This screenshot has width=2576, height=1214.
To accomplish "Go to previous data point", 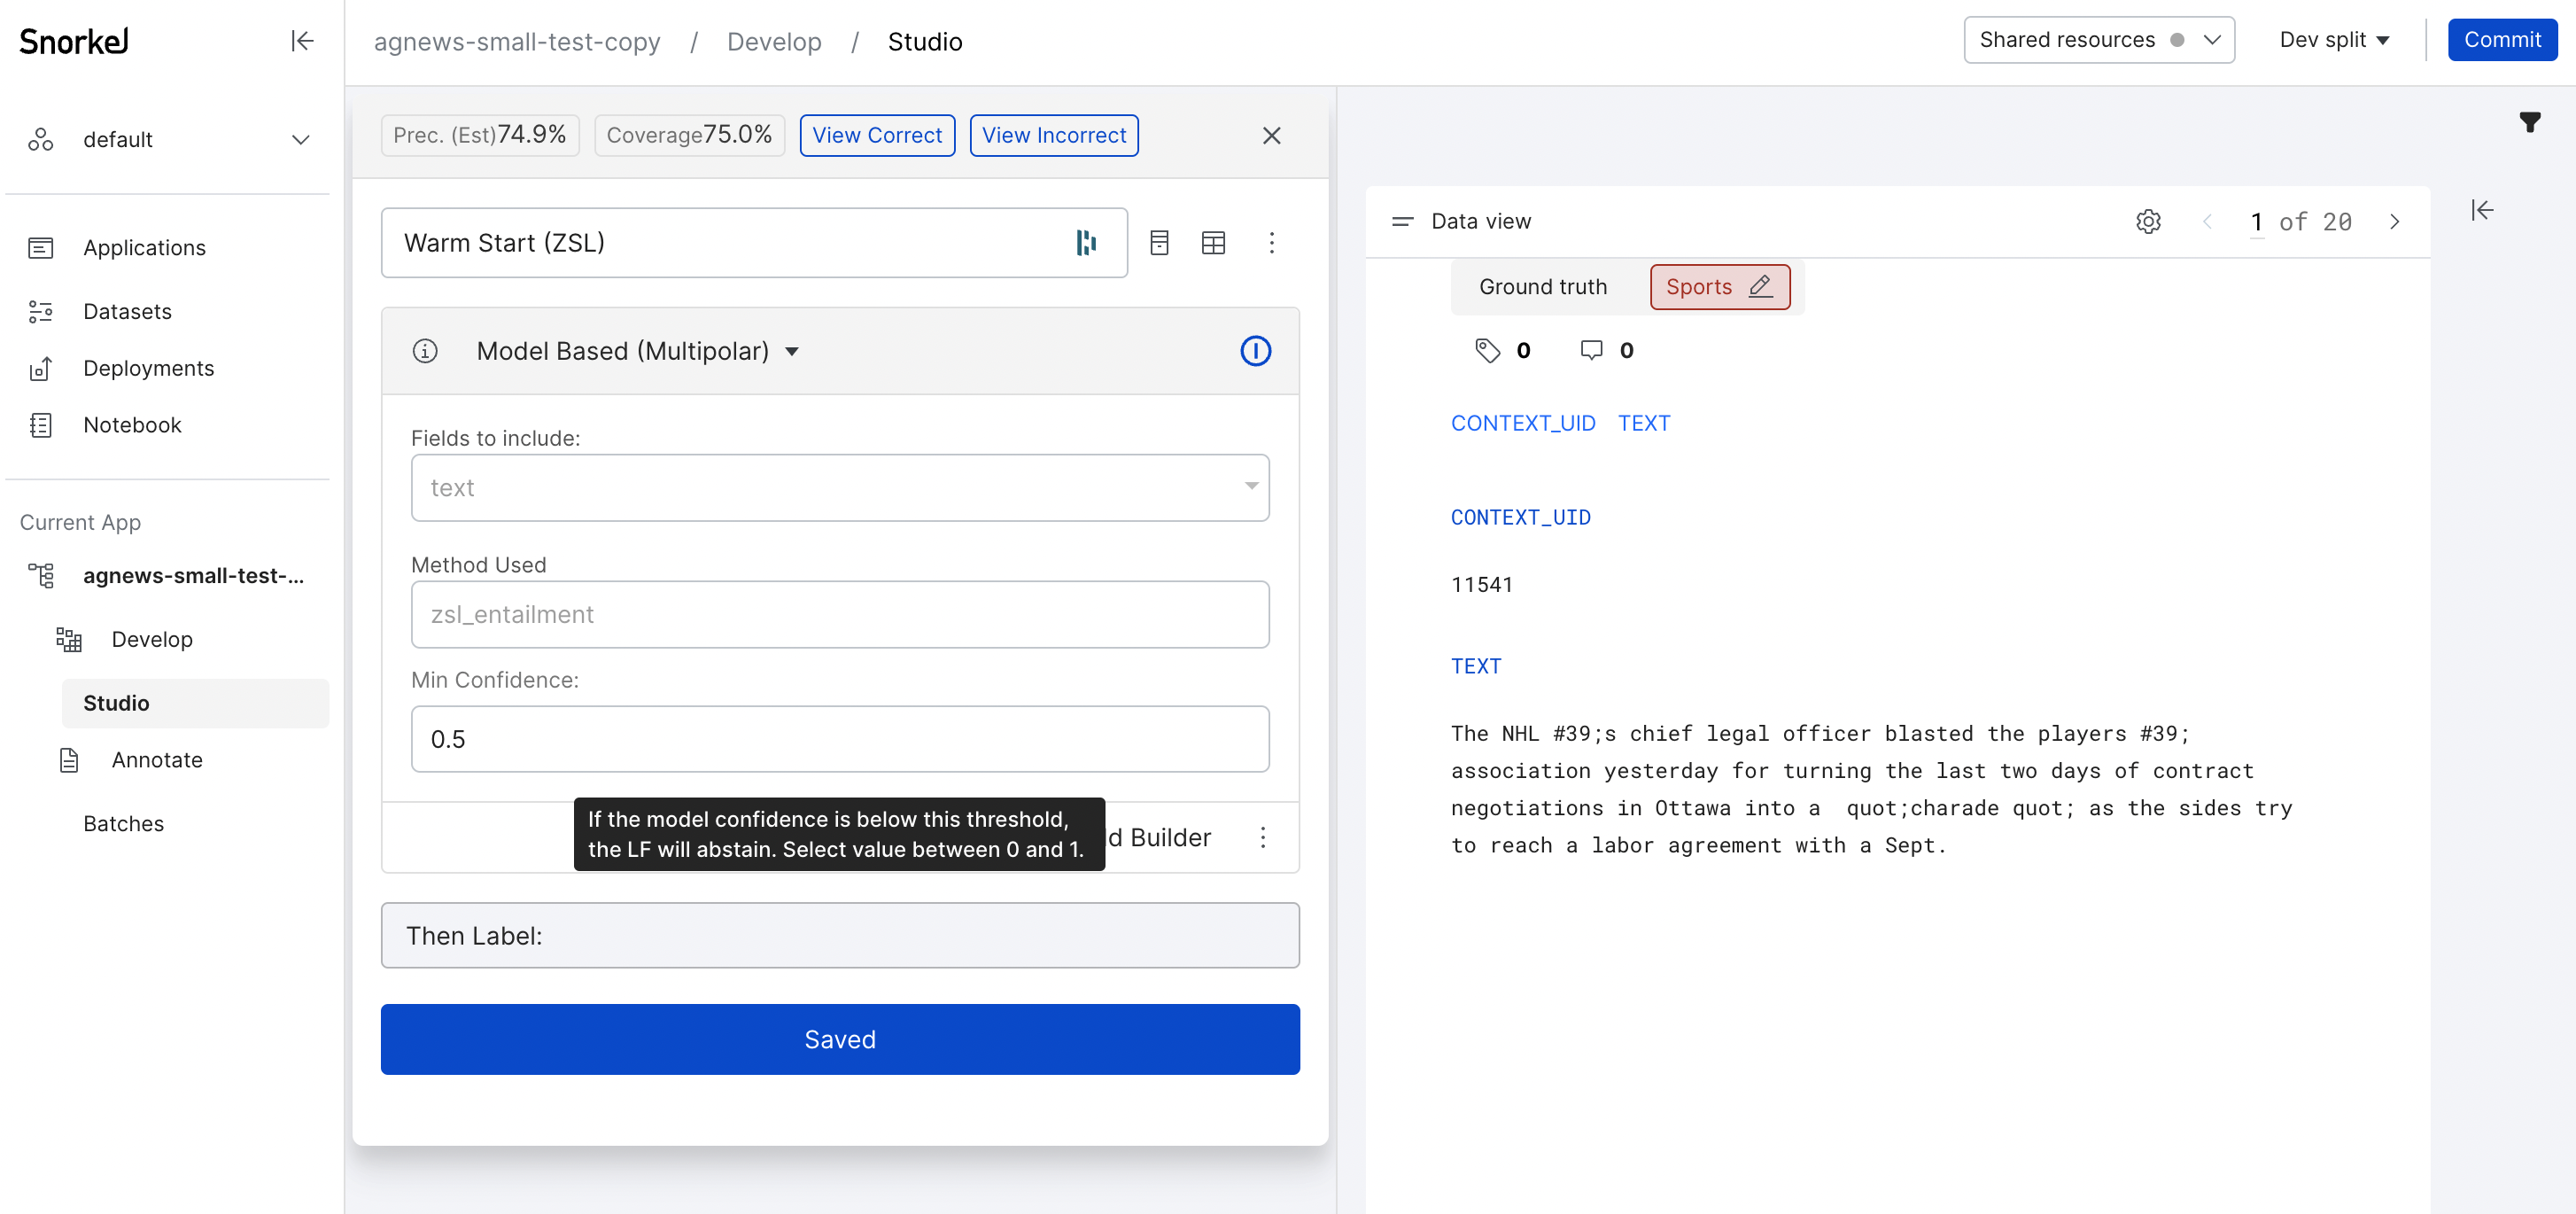I will [x=2206, y=221].
